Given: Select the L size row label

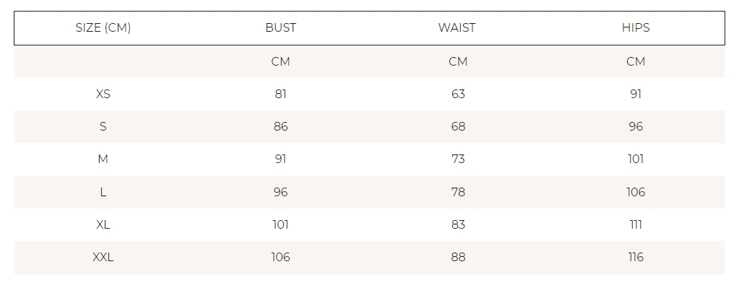Looking at the screenshot, I should point(103,192).
